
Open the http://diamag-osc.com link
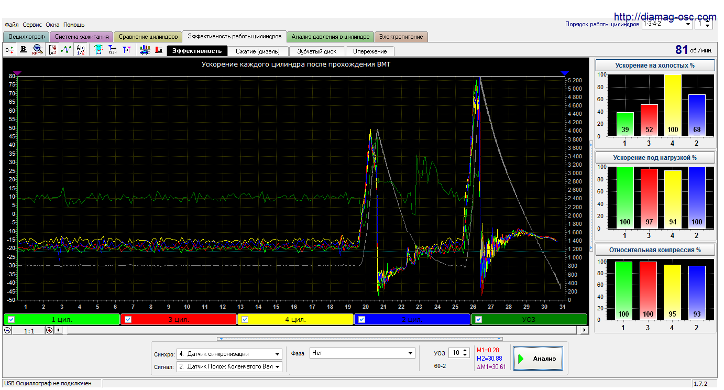[x=665, y=17]
